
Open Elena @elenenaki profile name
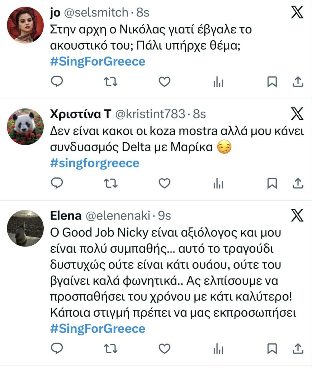66,216
